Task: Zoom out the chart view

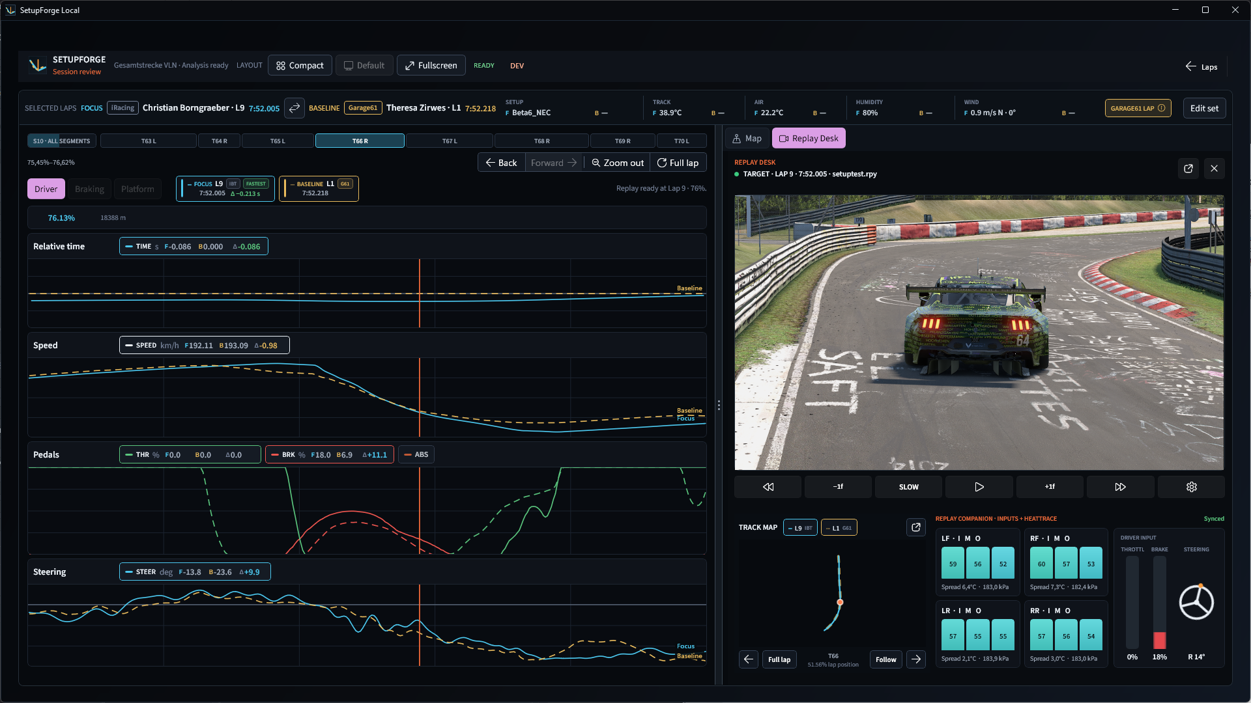Action: (617, 163)
